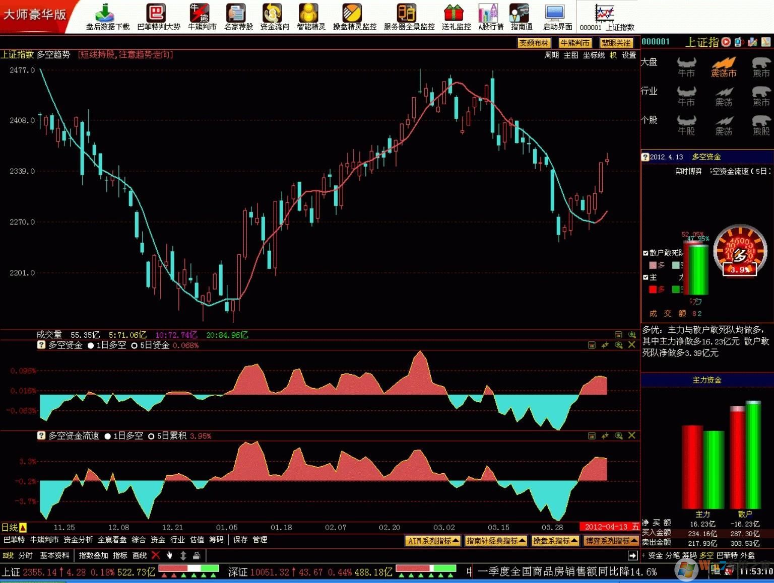Zoom the 多空资金 indicator panel
This screenshot has height=583, width=774.
click(619, 345)
